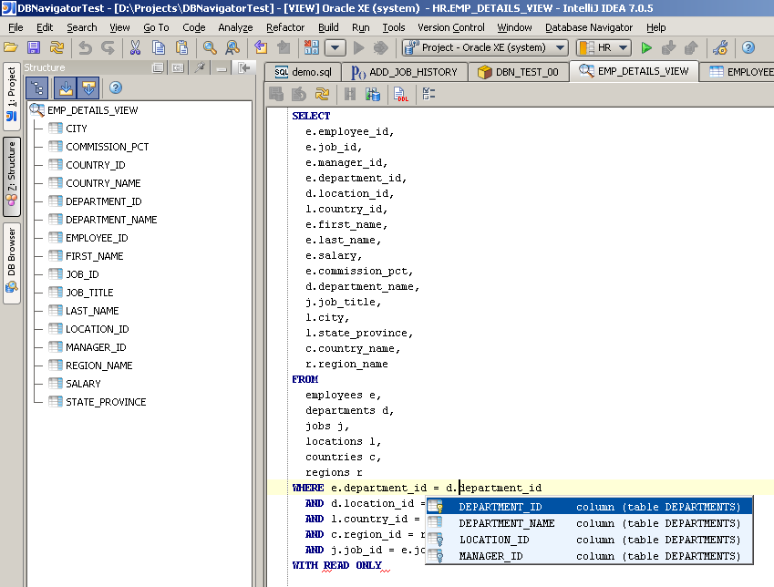Show DDL with the DDL document icon
Image resolution: width=774 pixels, height=587 pixels.
point(400,94)
